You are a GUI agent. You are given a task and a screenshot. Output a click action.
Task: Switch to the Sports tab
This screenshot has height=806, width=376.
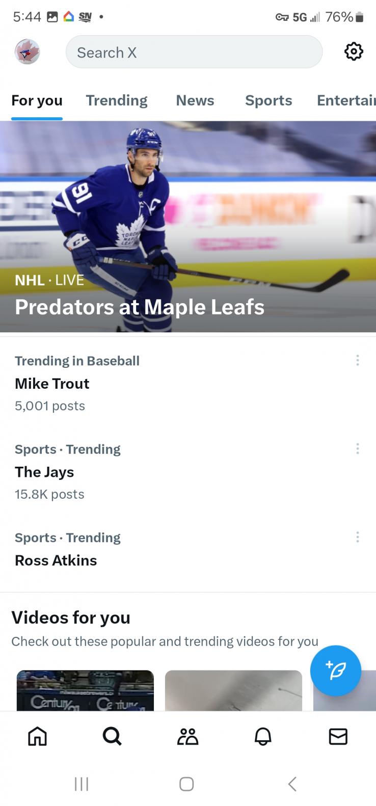click(268, 100)
